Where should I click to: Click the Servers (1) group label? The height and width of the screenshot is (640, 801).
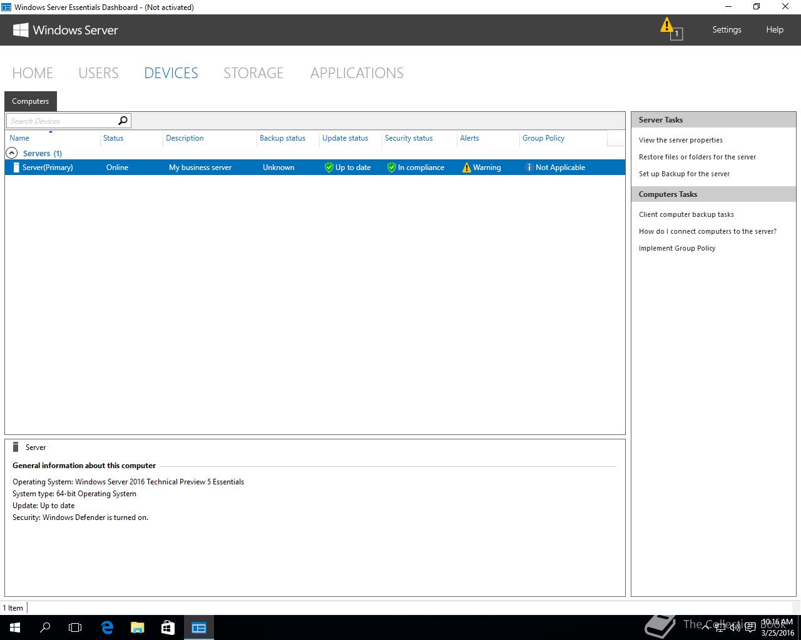[x=43, y=153]
